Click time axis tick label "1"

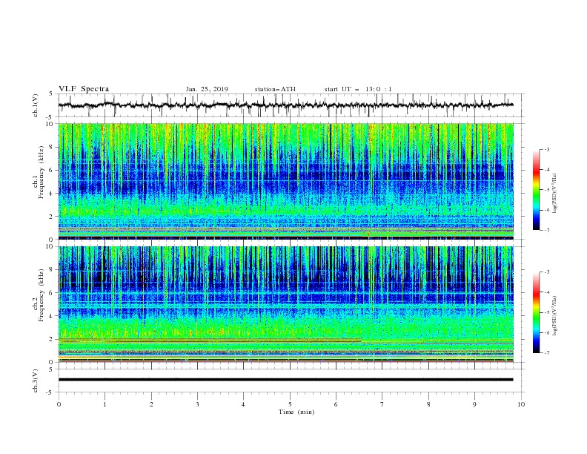click(x=105, y=404)
